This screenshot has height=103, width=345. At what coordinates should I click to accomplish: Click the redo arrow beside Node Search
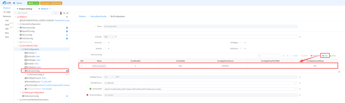[x=67, y=13]
